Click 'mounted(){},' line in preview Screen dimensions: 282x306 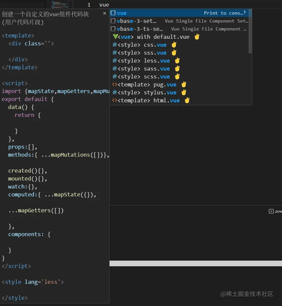pyautogui.click(x=28, y=179)
